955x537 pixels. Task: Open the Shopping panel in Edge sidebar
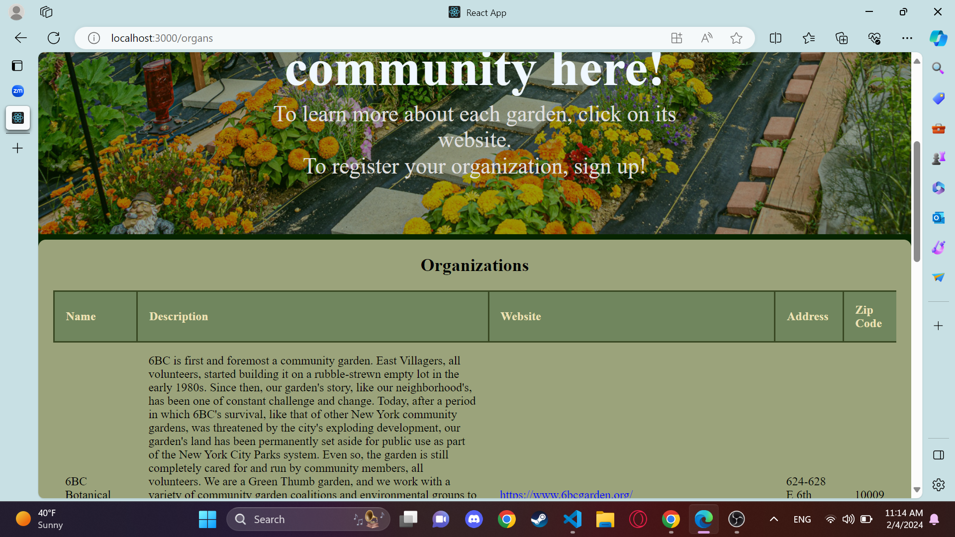[x=938, y=98]
